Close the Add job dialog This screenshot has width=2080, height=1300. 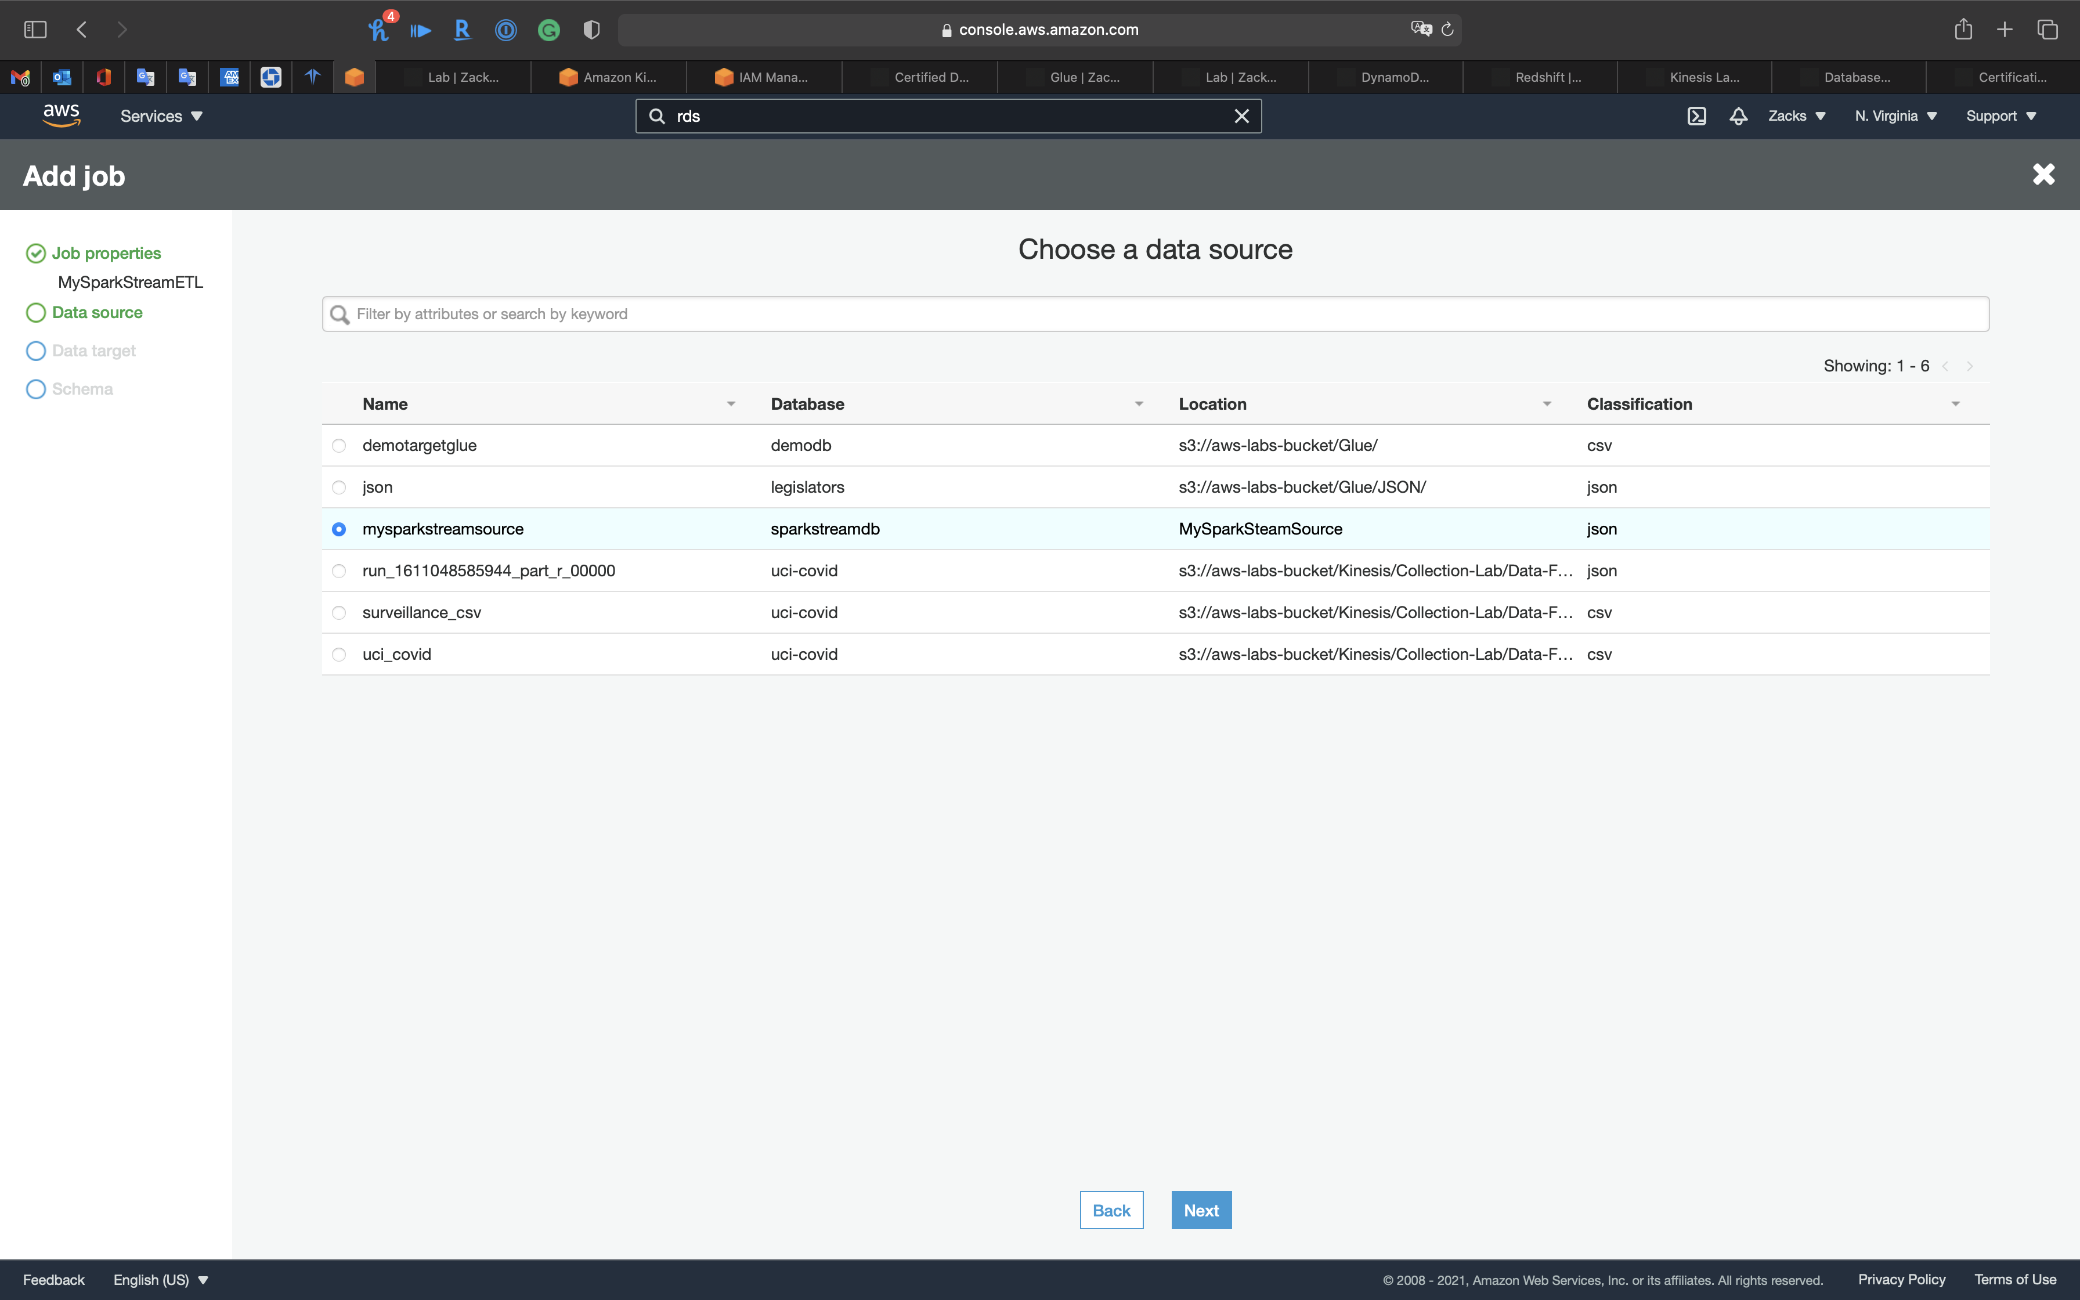coord(2043,175)
